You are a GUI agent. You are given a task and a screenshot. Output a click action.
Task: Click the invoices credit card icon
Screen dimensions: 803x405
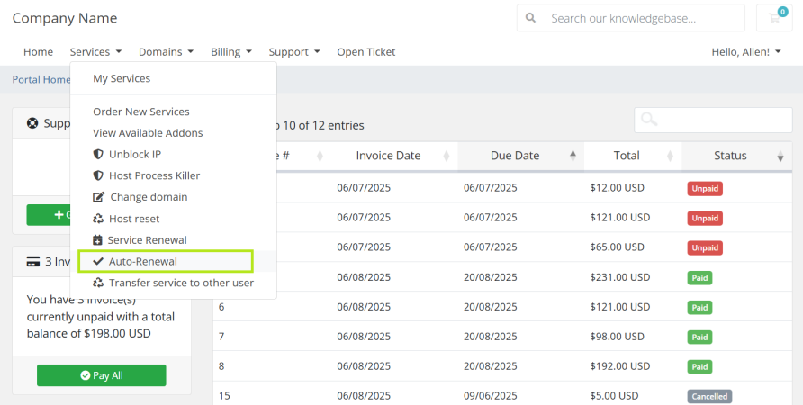pyautogui.click(x=33, y=262)
